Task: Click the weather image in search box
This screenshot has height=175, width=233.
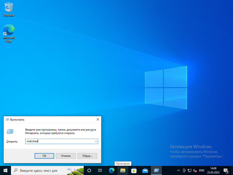Action: point(75,171)
